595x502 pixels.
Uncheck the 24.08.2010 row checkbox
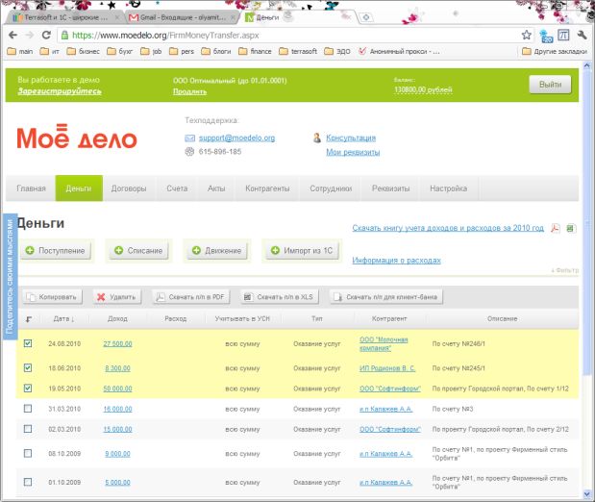27,343
